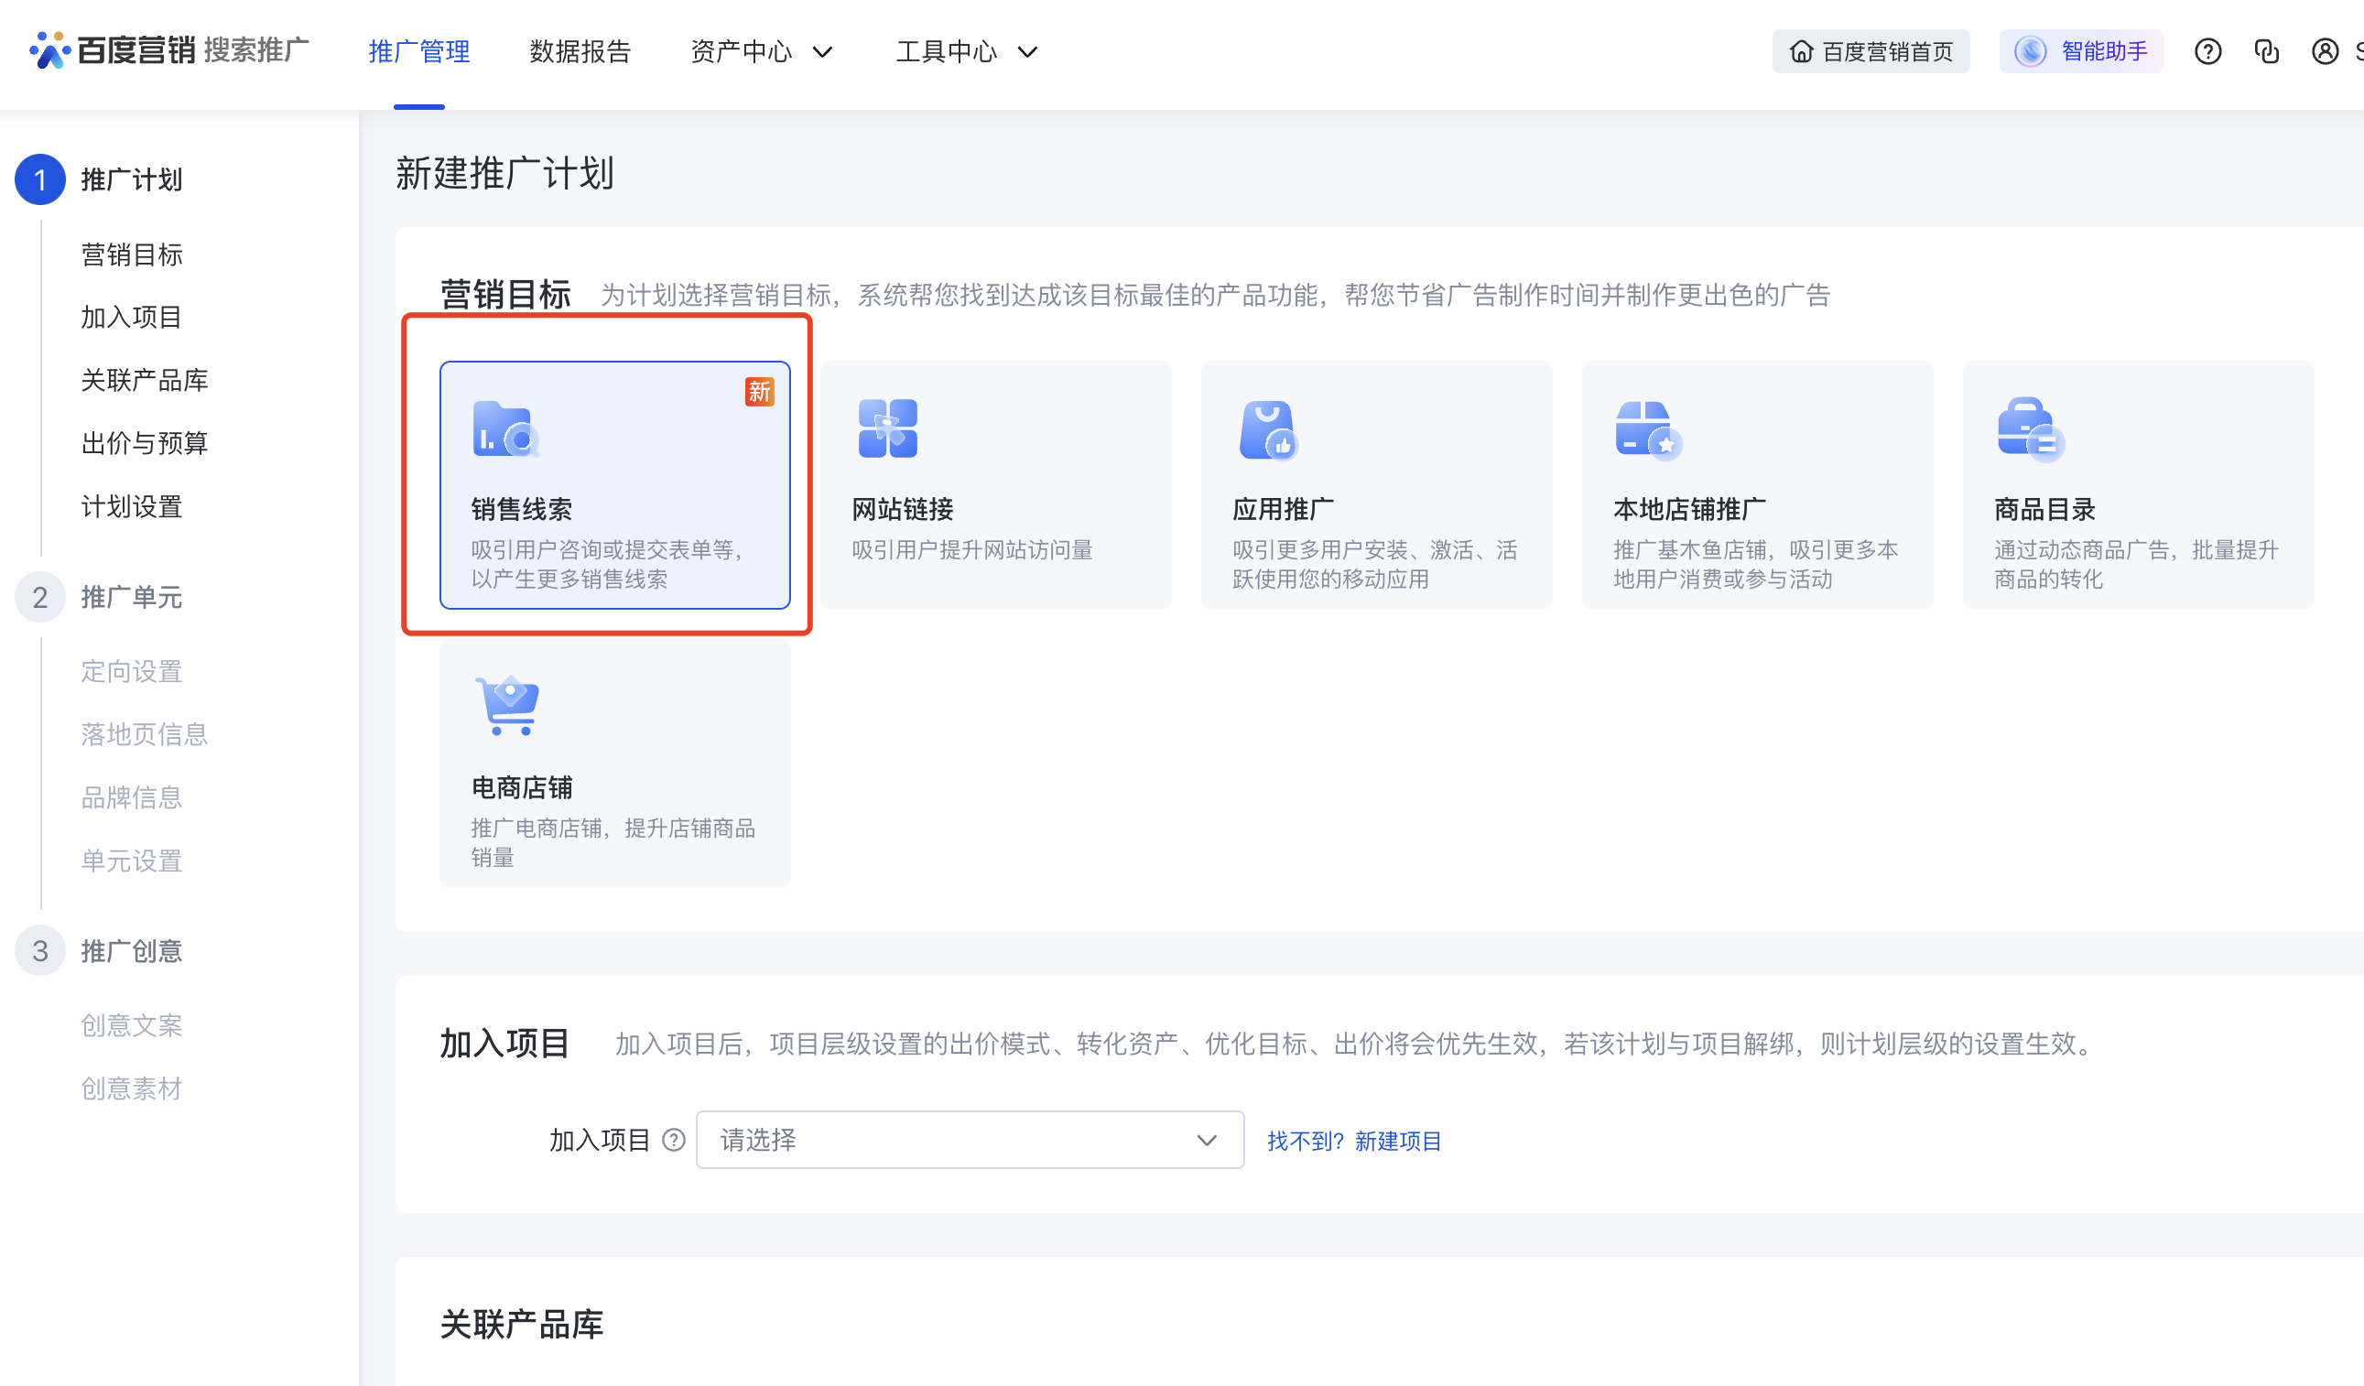Click 推广计划 step heading
Image resolution: width=2364 pixels, height=1386 pixels.
[131, 179]
